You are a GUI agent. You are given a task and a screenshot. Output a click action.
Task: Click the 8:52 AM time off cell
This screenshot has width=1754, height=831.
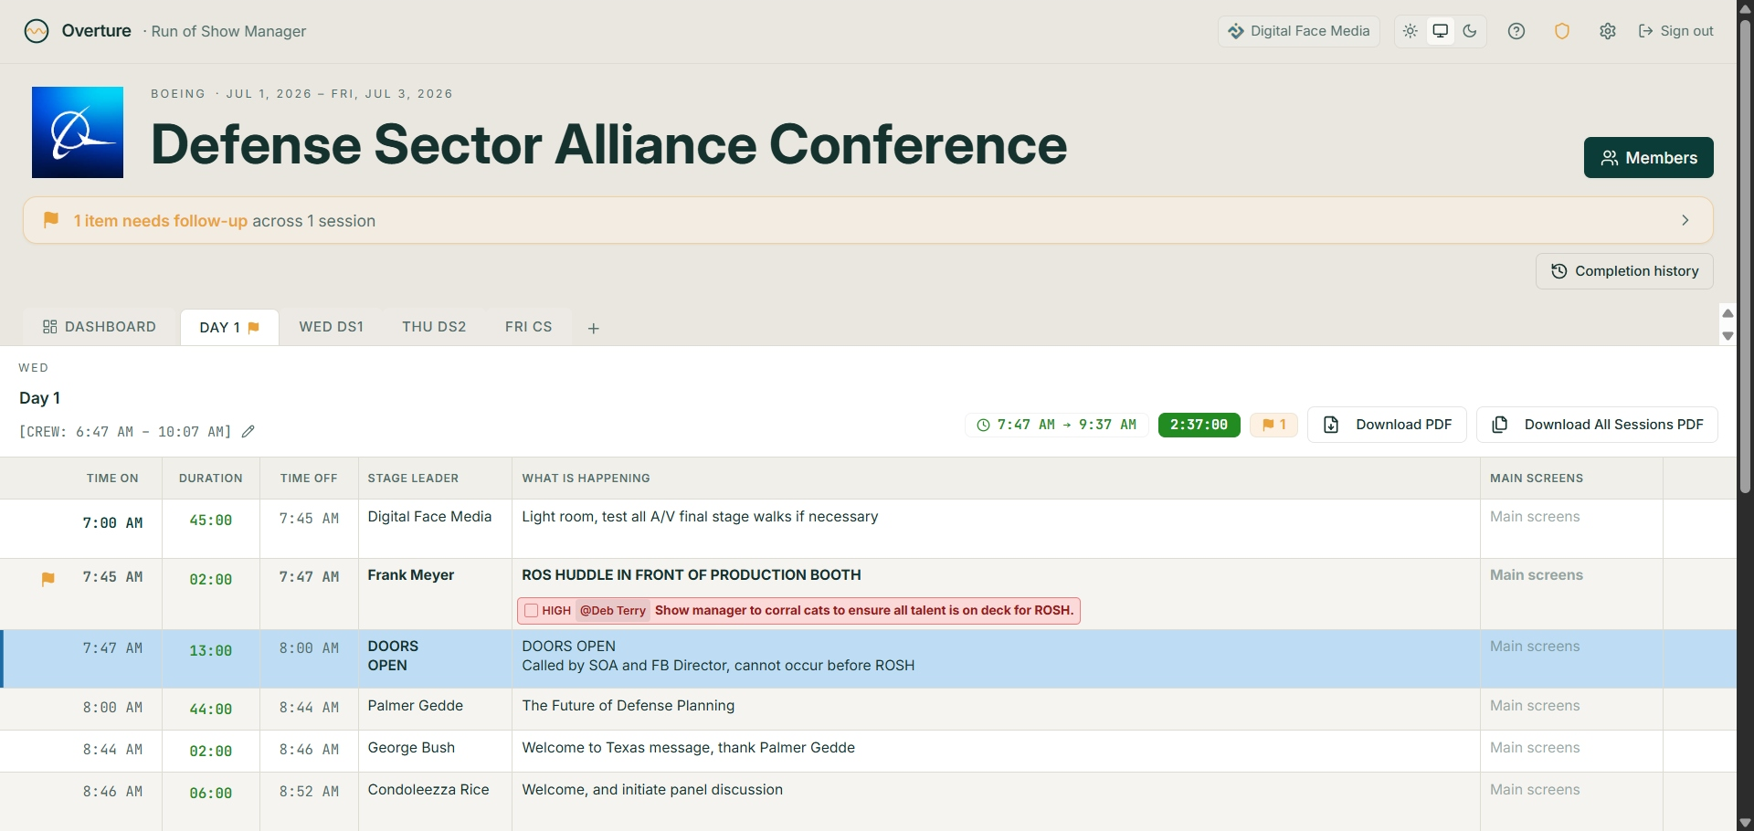click(x=309, y=792)
